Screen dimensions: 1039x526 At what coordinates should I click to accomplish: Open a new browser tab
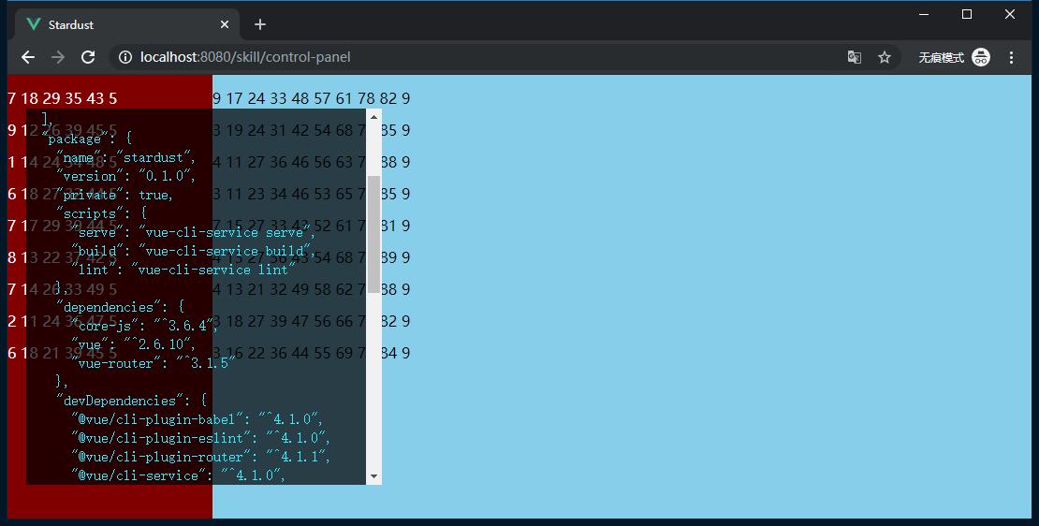(260, 24)
